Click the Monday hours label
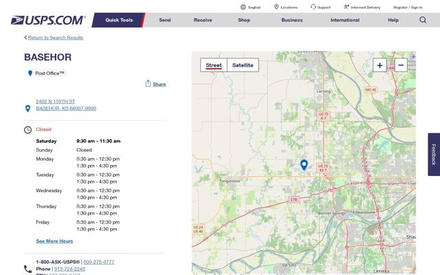 click(x=45, y=159)
